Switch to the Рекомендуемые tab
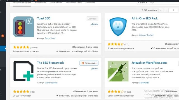The image size is (179, 100). click(74, 2)
